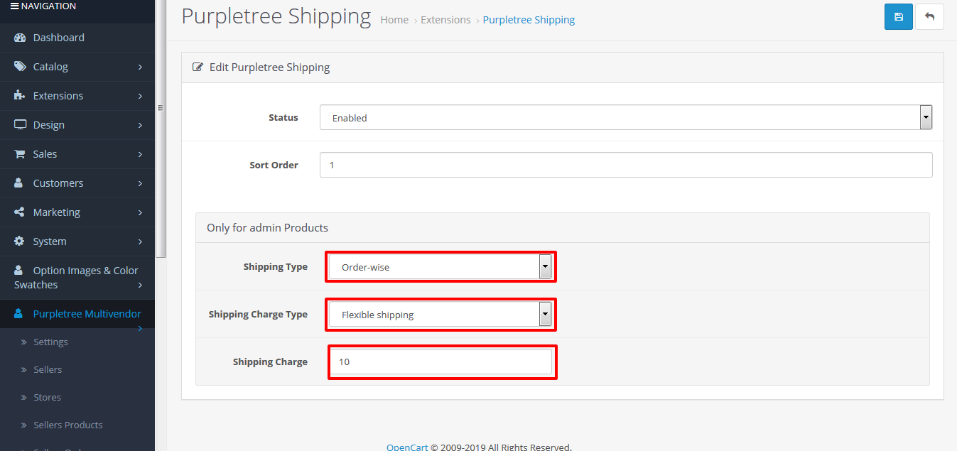Viewport: 957px width, 451px height.
Task: Expand the System menu chevron
Action: click(141, 241)
